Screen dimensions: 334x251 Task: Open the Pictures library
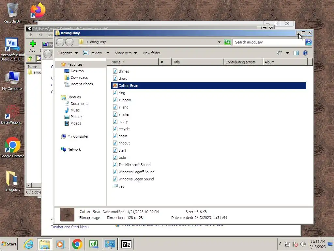pos(74,117)
